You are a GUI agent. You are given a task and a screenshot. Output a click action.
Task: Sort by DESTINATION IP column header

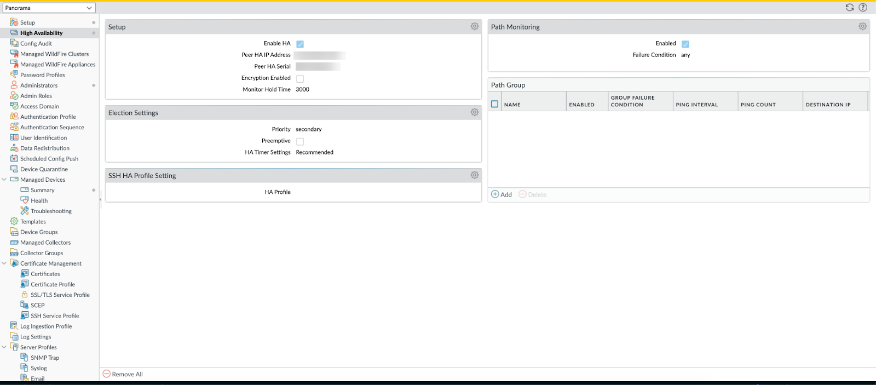click(835, 101)
